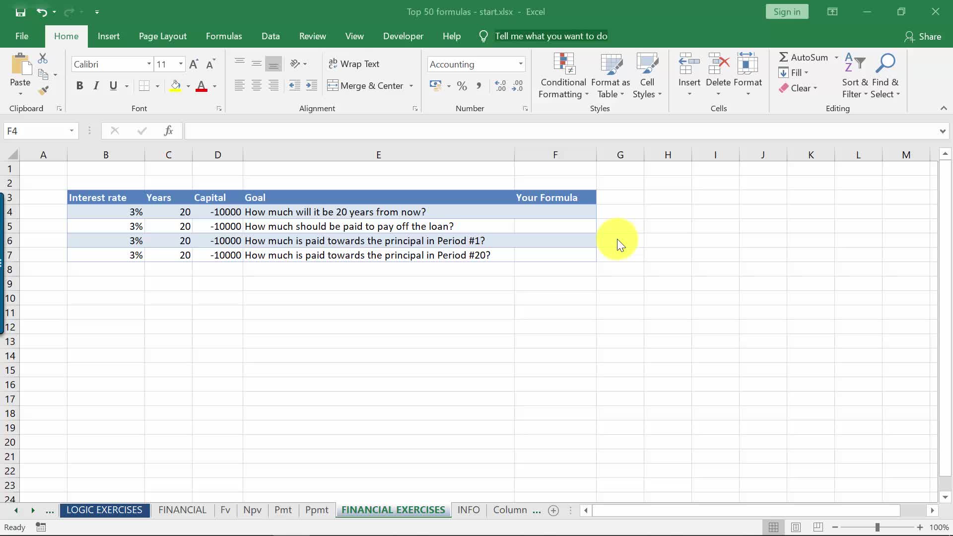Toggle Bold formatting
The width and height of the screenshot is (953, 536).
[79, 86]
